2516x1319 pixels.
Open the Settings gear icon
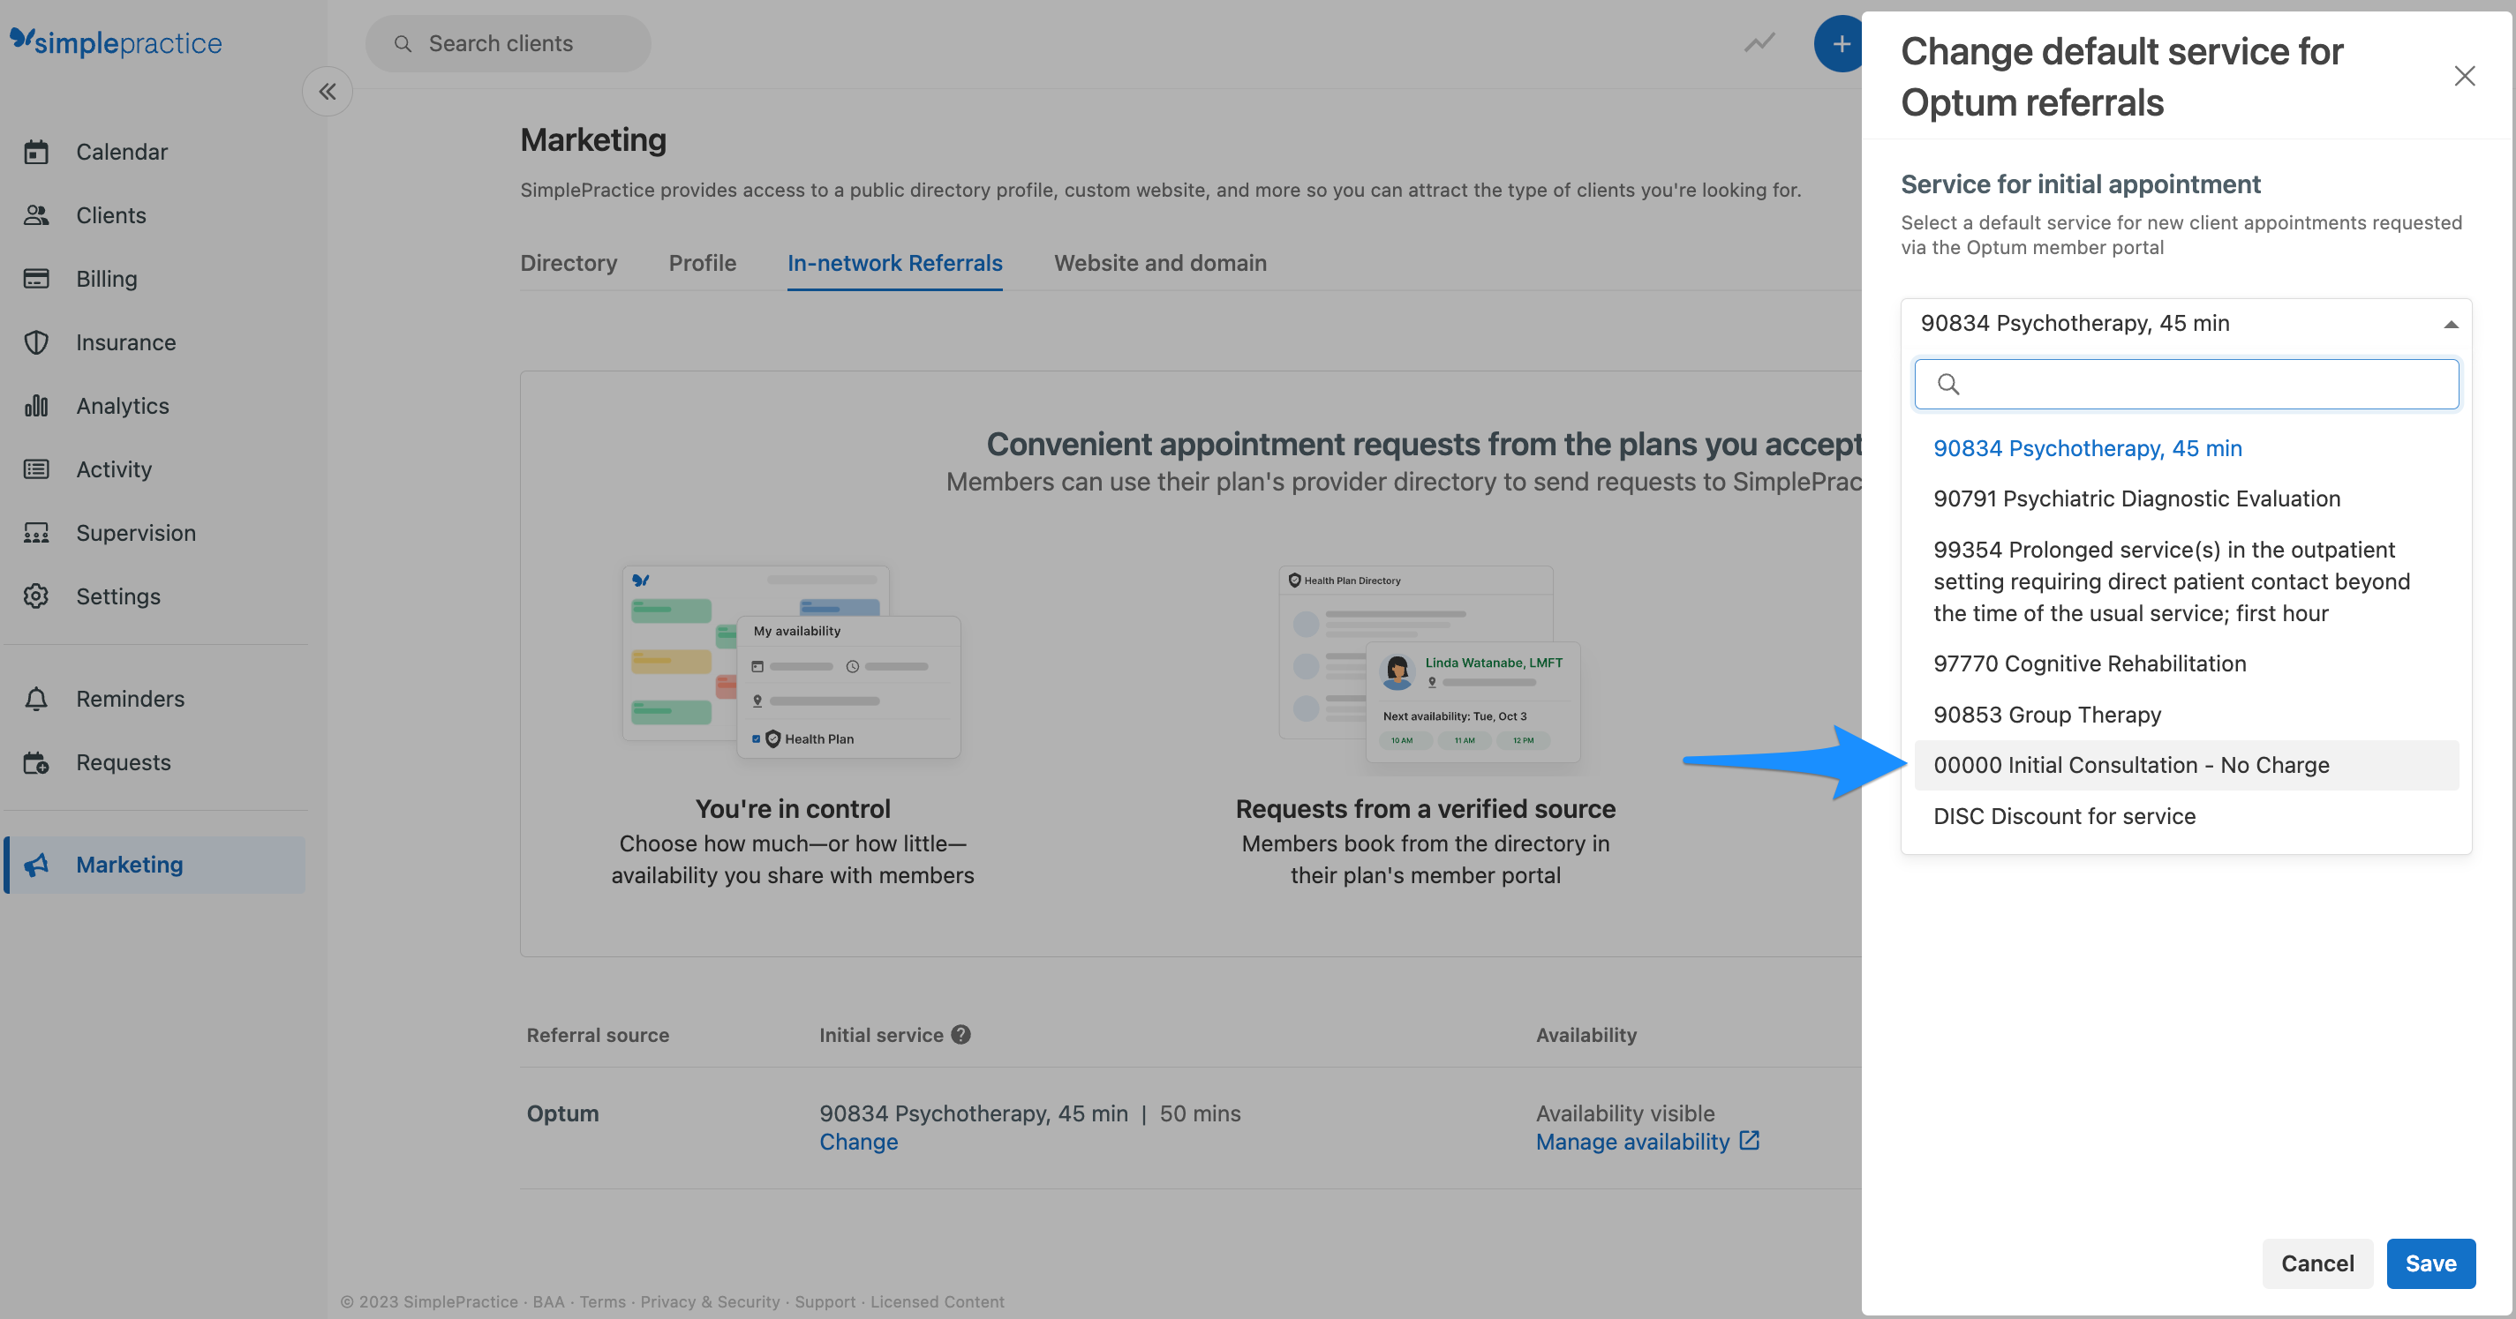pos(36,596)
